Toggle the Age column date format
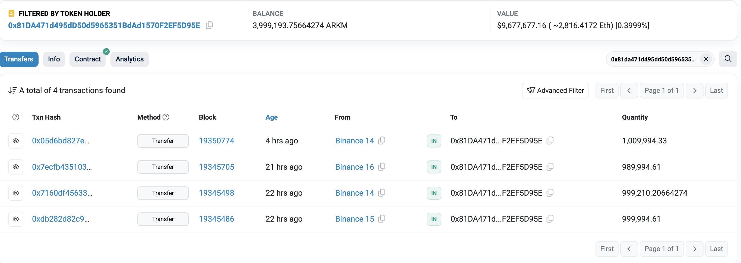Viewport: 741px width, 263px height. click(x=271, y=117)
